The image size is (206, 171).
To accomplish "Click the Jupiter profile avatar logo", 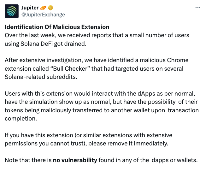I will coord(12,11).
